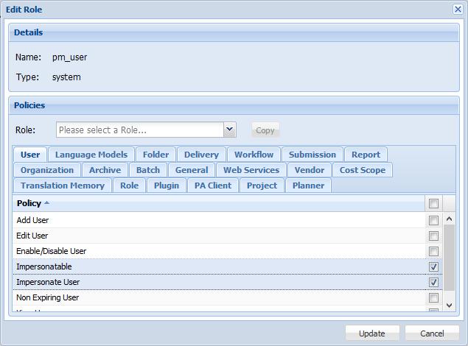Image resolution: width=468 pixels, height=346 pixels.
Task: Click the Cancel button
Action: coord(432,333)
